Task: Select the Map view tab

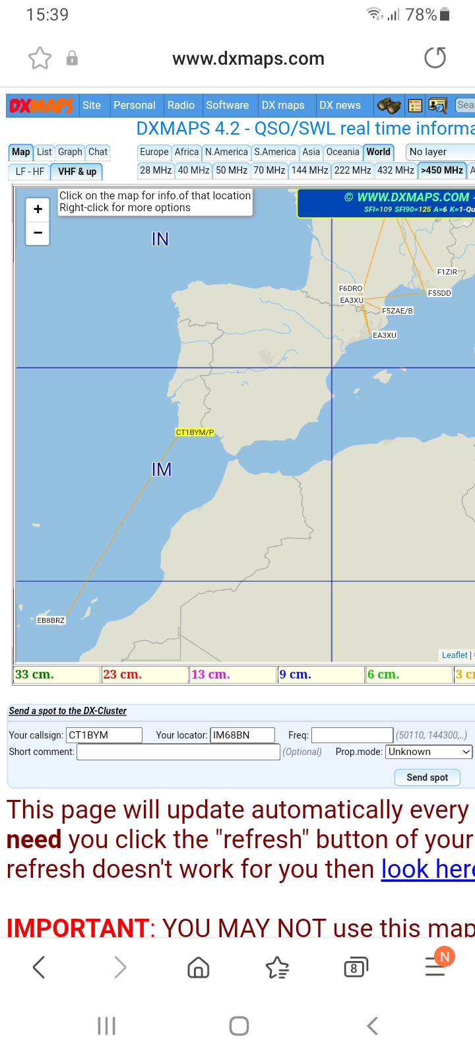Action: [x=21, y=152]
